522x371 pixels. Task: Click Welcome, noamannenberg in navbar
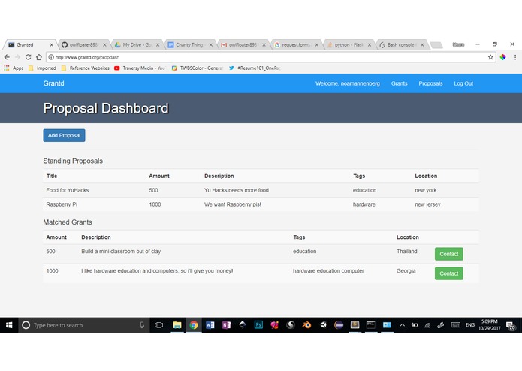(x=348, y=83)
